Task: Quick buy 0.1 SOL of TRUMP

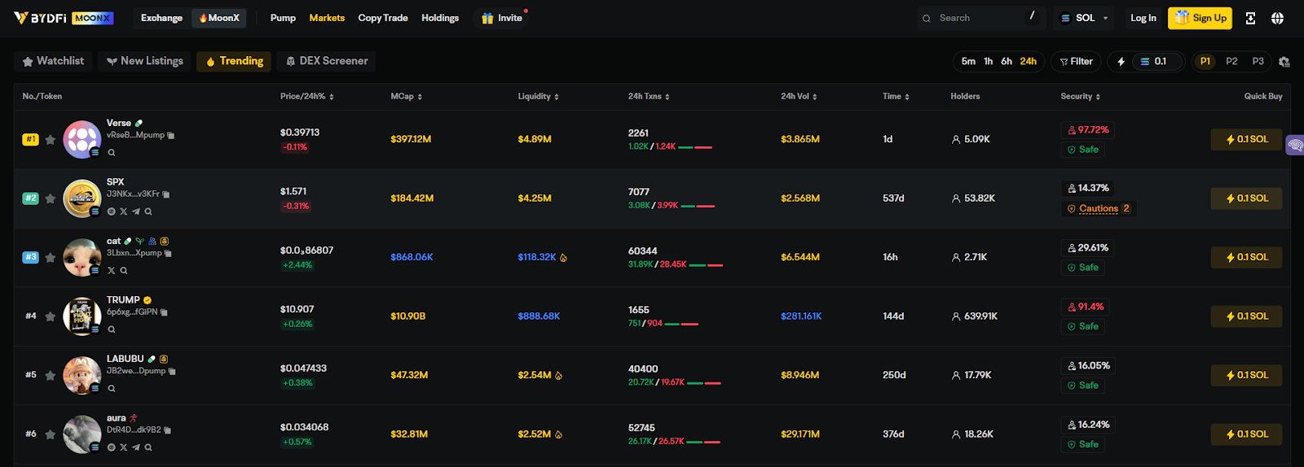Action: point(1246,316)
